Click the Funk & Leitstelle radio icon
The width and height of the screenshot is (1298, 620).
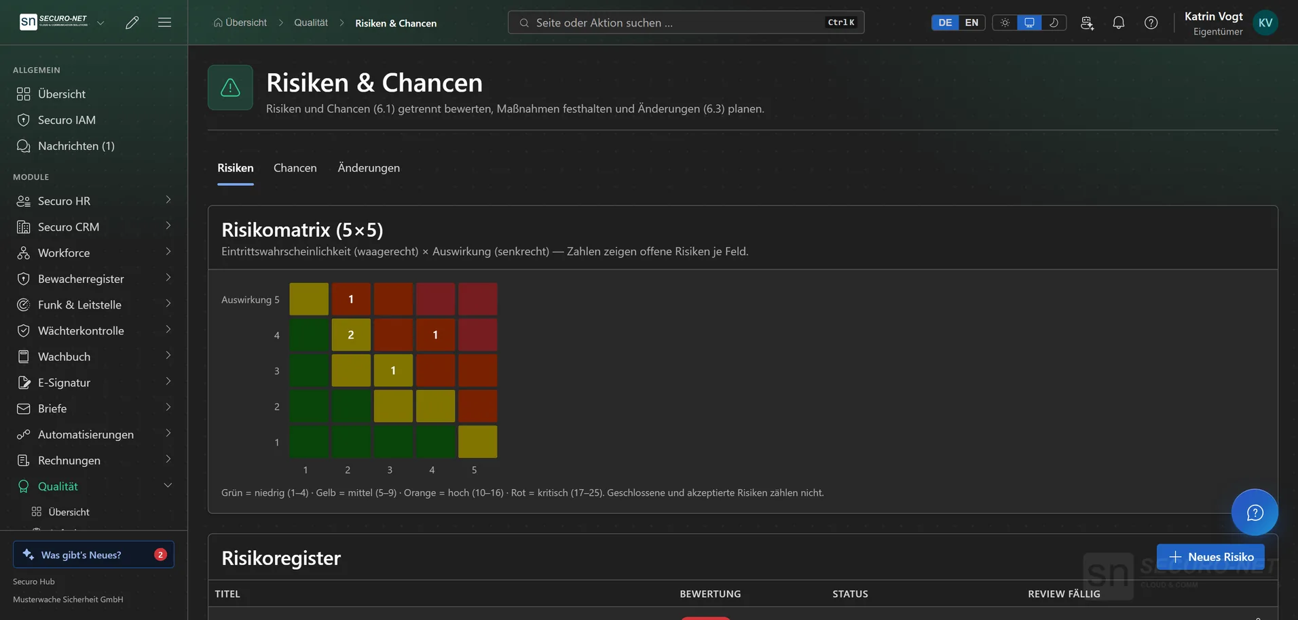24,305
